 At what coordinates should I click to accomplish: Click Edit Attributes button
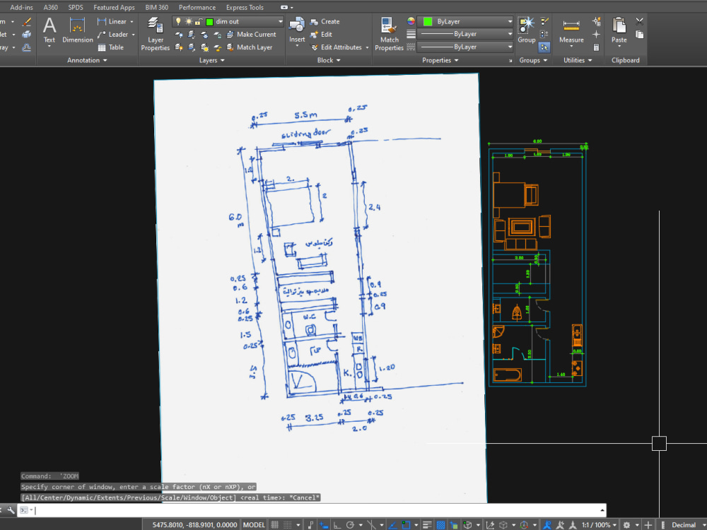tap(337, 47)
